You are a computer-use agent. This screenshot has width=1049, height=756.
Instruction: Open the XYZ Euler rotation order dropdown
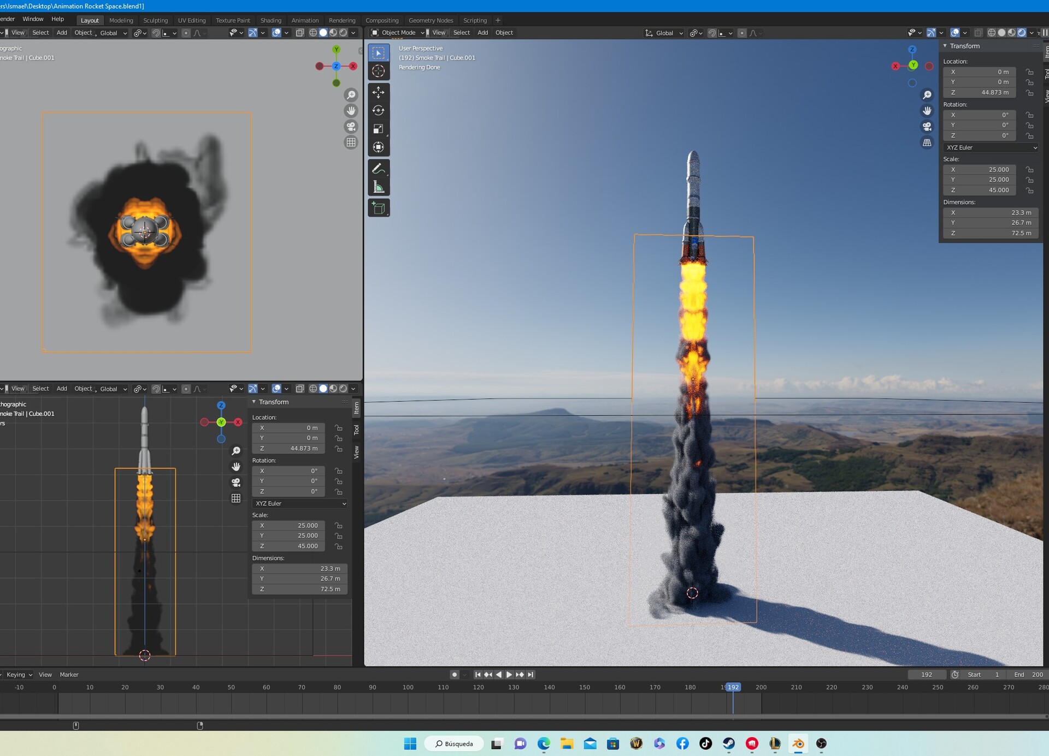point(991,147)
